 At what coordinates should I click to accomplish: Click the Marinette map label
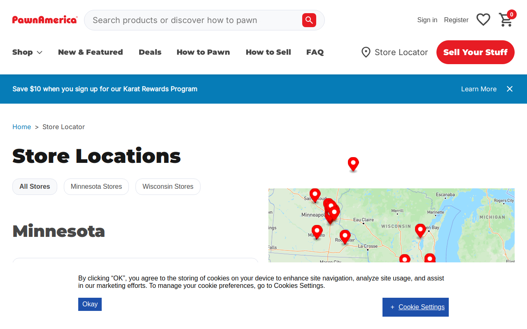click(436, 213)
